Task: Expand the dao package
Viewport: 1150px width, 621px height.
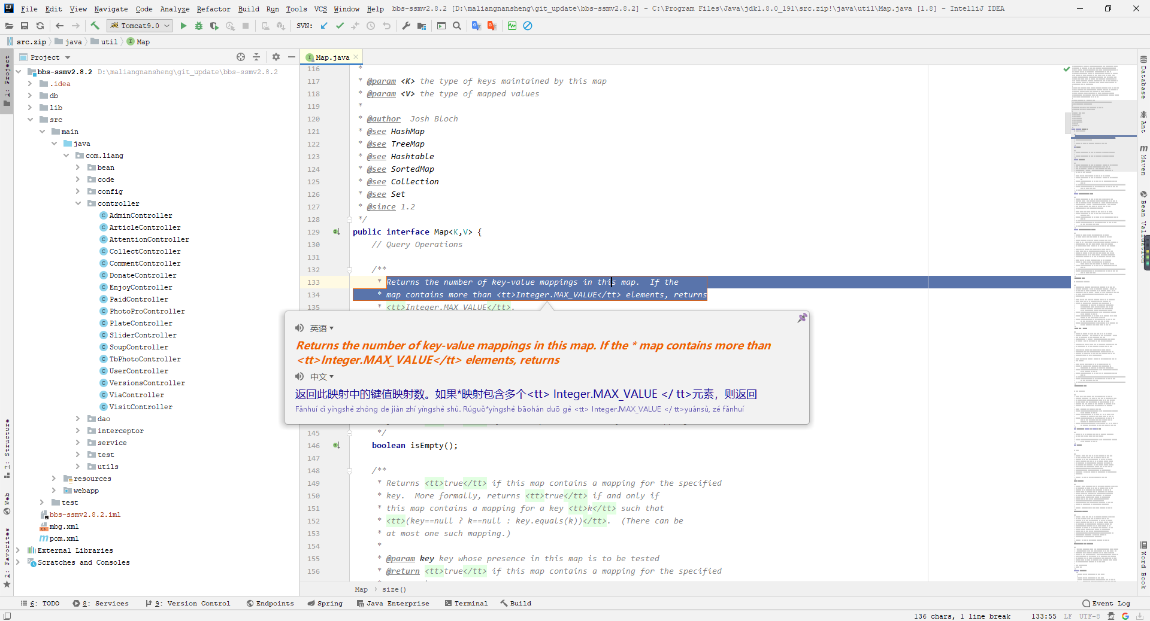Action: [78, 419]
